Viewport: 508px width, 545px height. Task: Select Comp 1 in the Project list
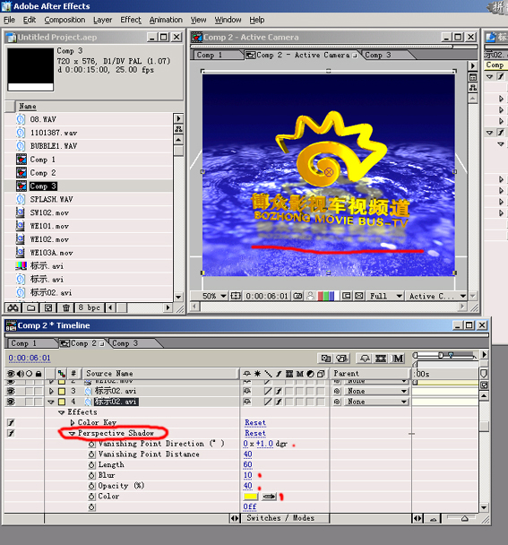point(42,160)
